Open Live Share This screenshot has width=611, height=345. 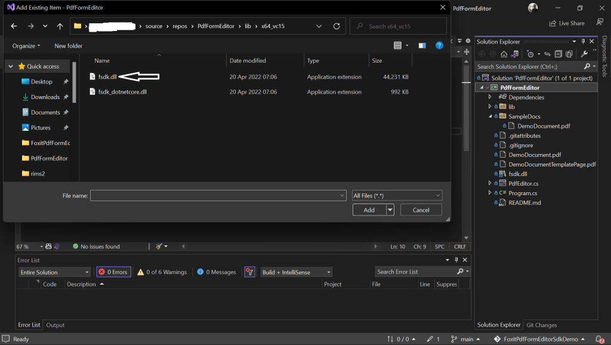(x=567, y=23)
